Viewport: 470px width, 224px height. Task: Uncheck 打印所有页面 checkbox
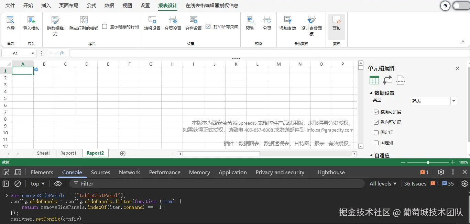pos(208,26)
